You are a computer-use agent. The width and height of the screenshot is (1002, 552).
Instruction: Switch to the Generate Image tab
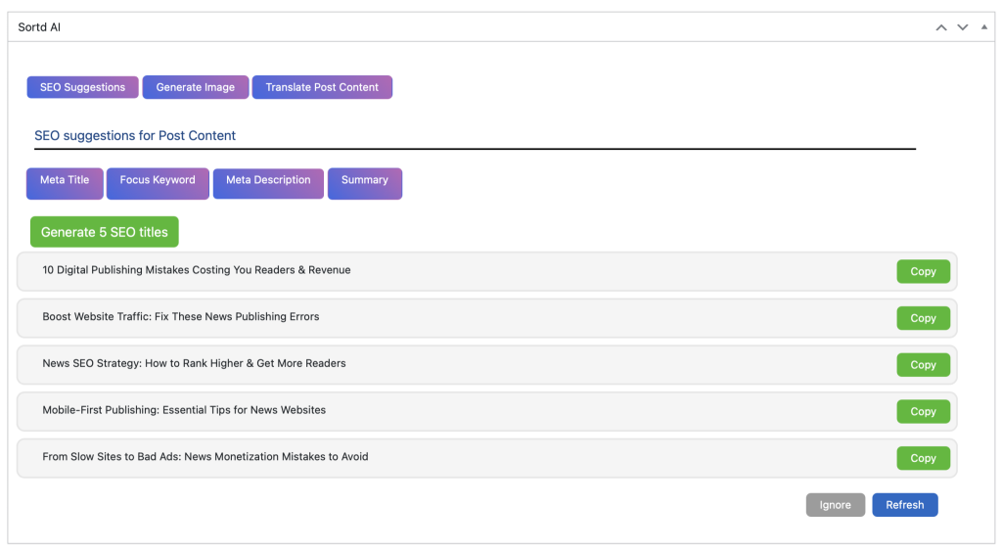click(196, 87)
